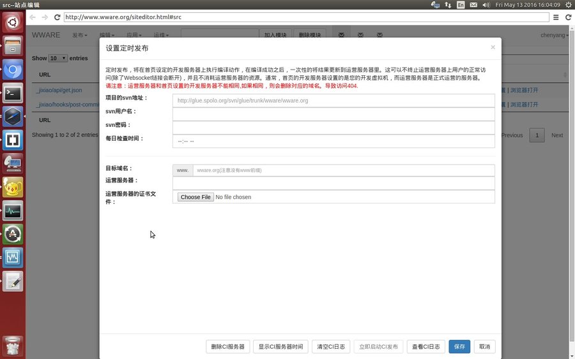575x359 pixels.
Task: Click the browser forward arrow
Action: click(45, 17)
